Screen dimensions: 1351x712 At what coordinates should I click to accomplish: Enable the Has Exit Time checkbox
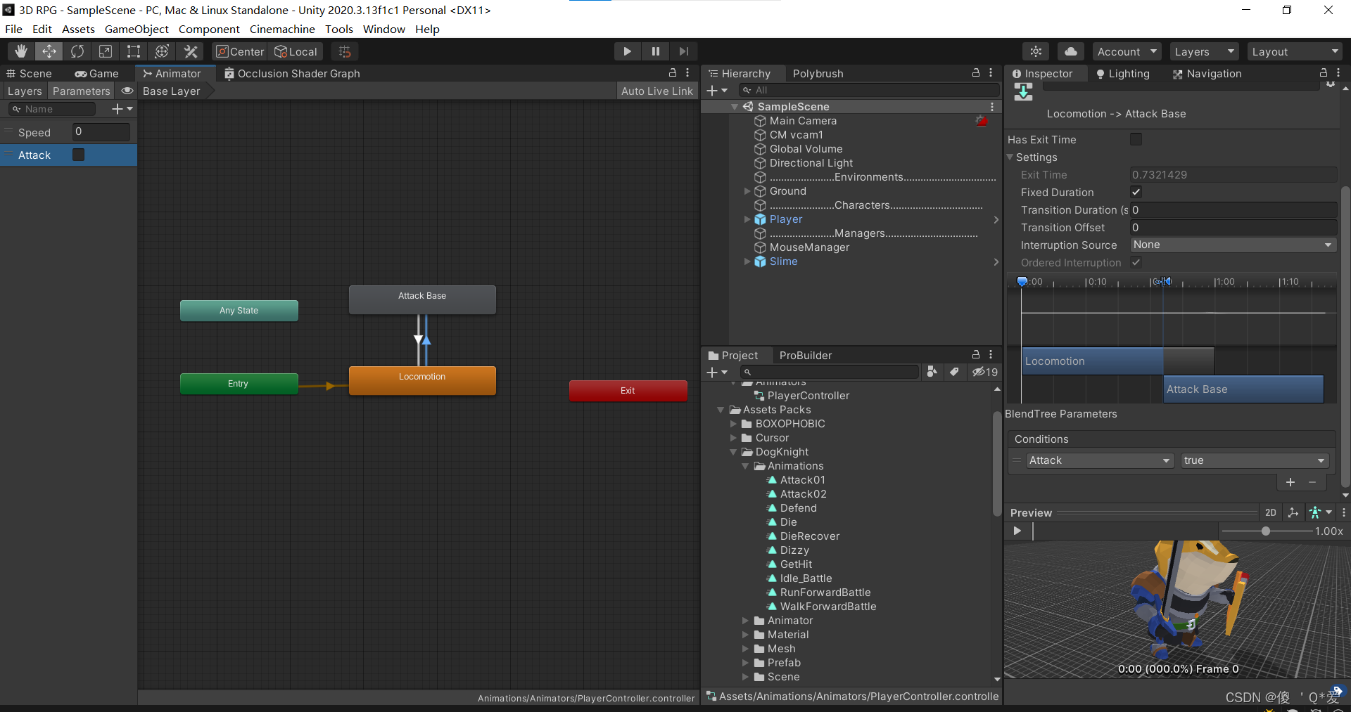pos(1136,138)
